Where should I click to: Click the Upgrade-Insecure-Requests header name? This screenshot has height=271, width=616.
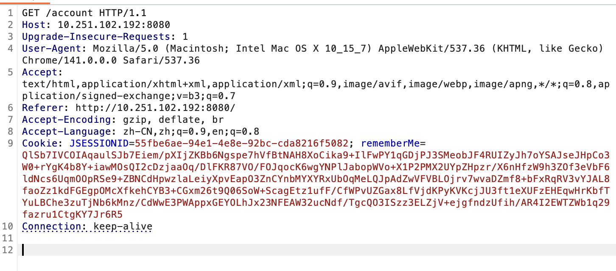(96, 37)
